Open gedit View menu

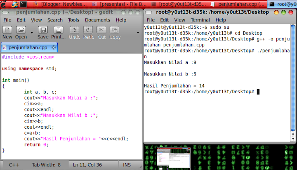pos(36,20)
